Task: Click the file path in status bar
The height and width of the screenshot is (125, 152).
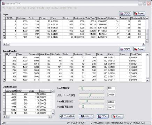Action: click(117, 123)
